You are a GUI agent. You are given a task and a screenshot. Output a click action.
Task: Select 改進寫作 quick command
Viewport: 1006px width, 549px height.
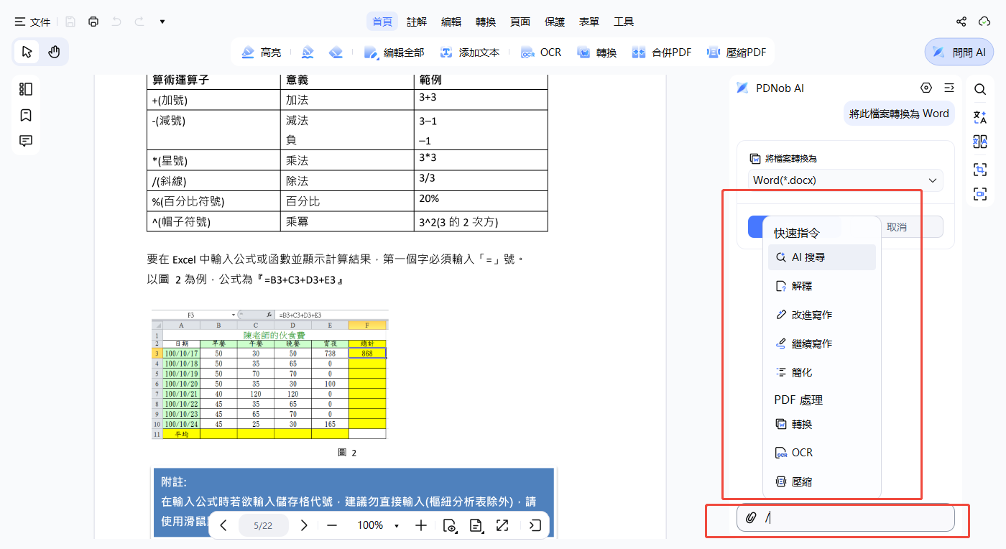(822, 315)
